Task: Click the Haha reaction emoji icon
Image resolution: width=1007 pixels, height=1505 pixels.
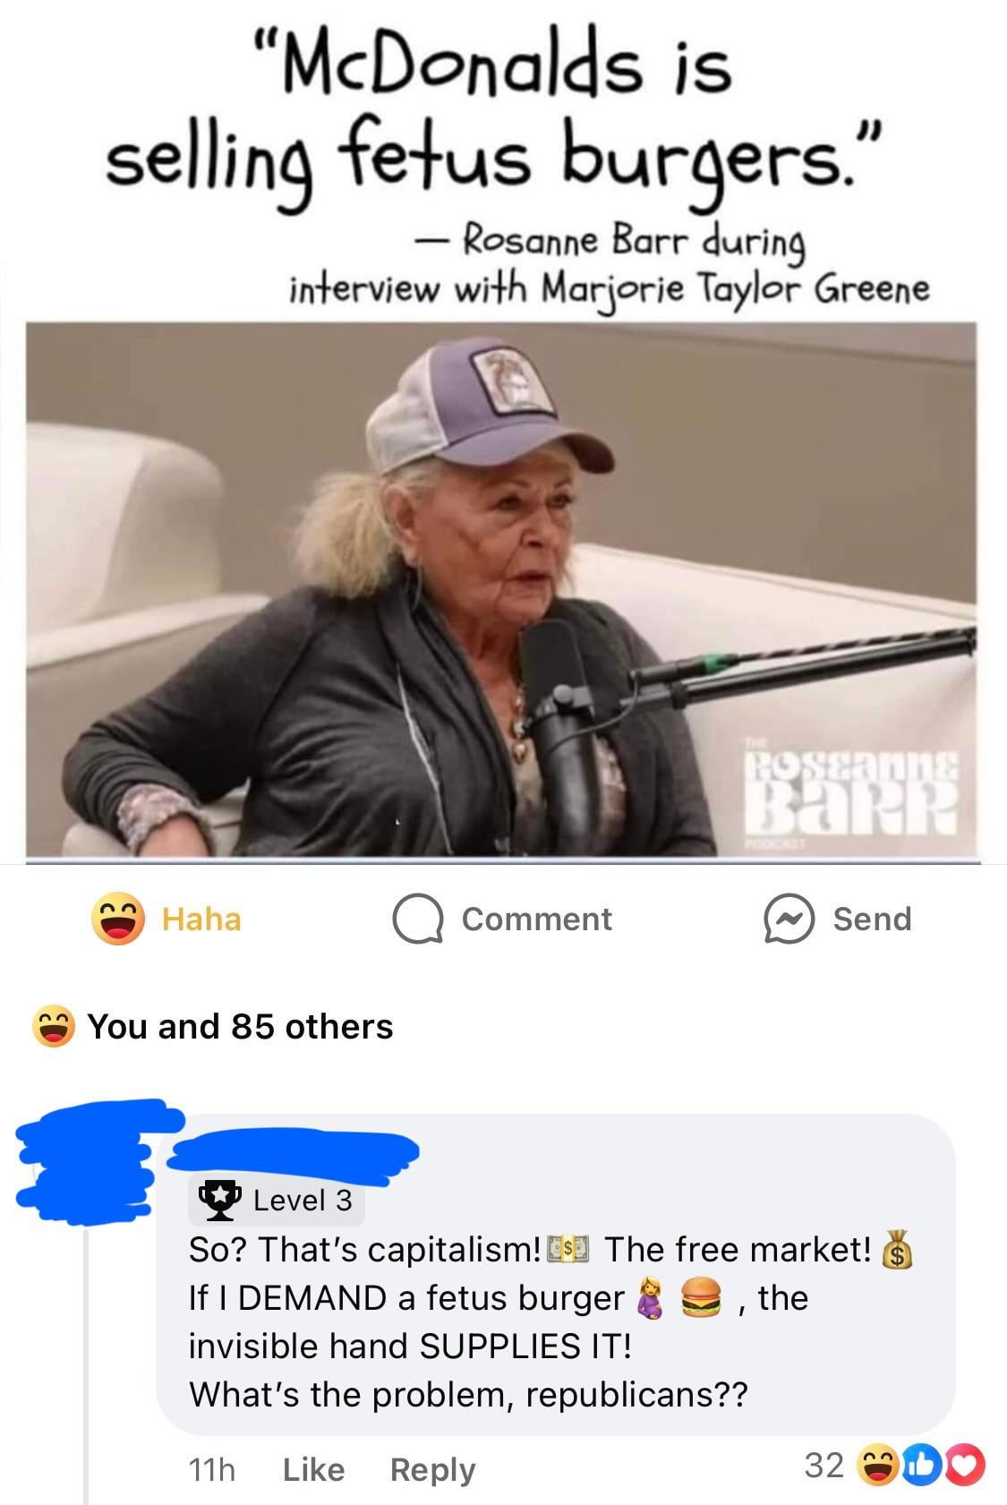Action: (118, 919)
